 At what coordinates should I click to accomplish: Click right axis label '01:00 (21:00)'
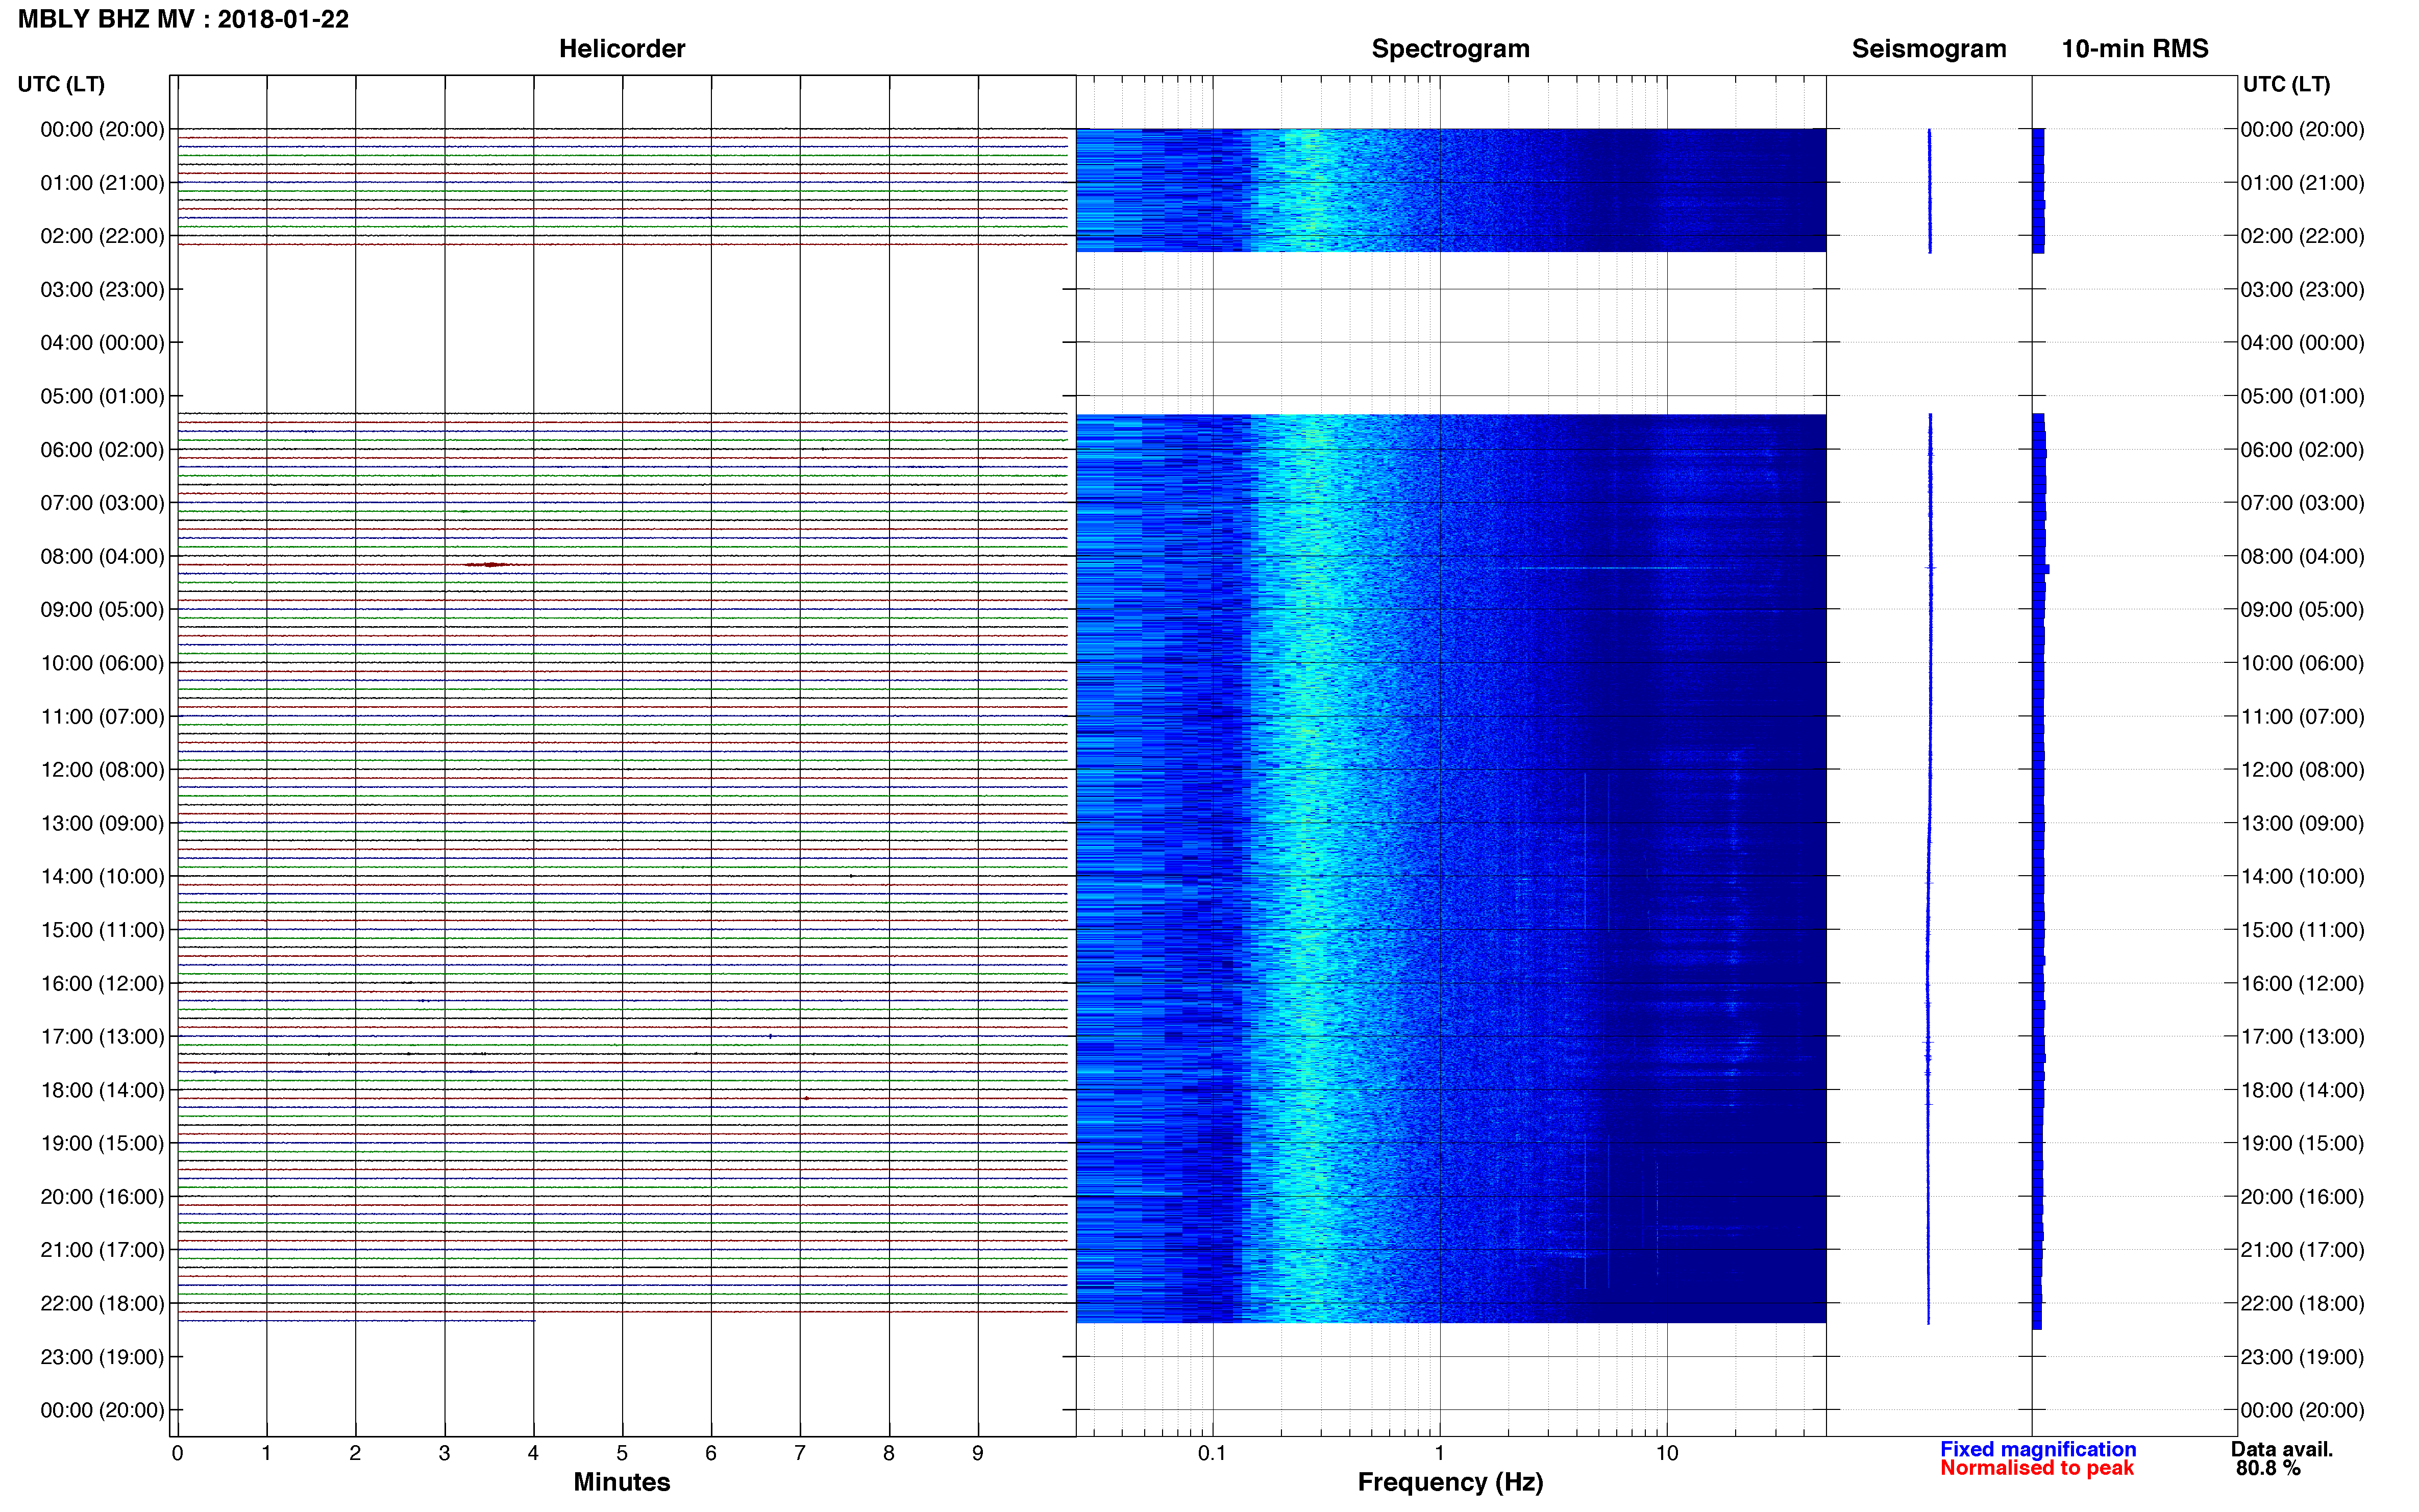[2302, 183]
